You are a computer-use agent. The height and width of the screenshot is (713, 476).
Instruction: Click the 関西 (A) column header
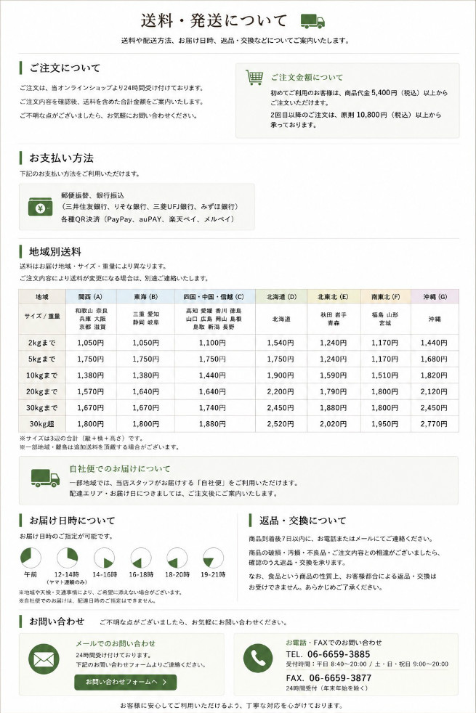click(91, 296)
